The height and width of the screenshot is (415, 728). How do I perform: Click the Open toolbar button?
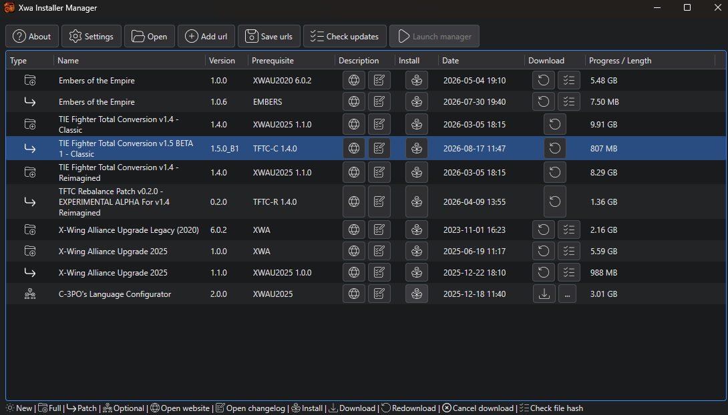(150, 36)
